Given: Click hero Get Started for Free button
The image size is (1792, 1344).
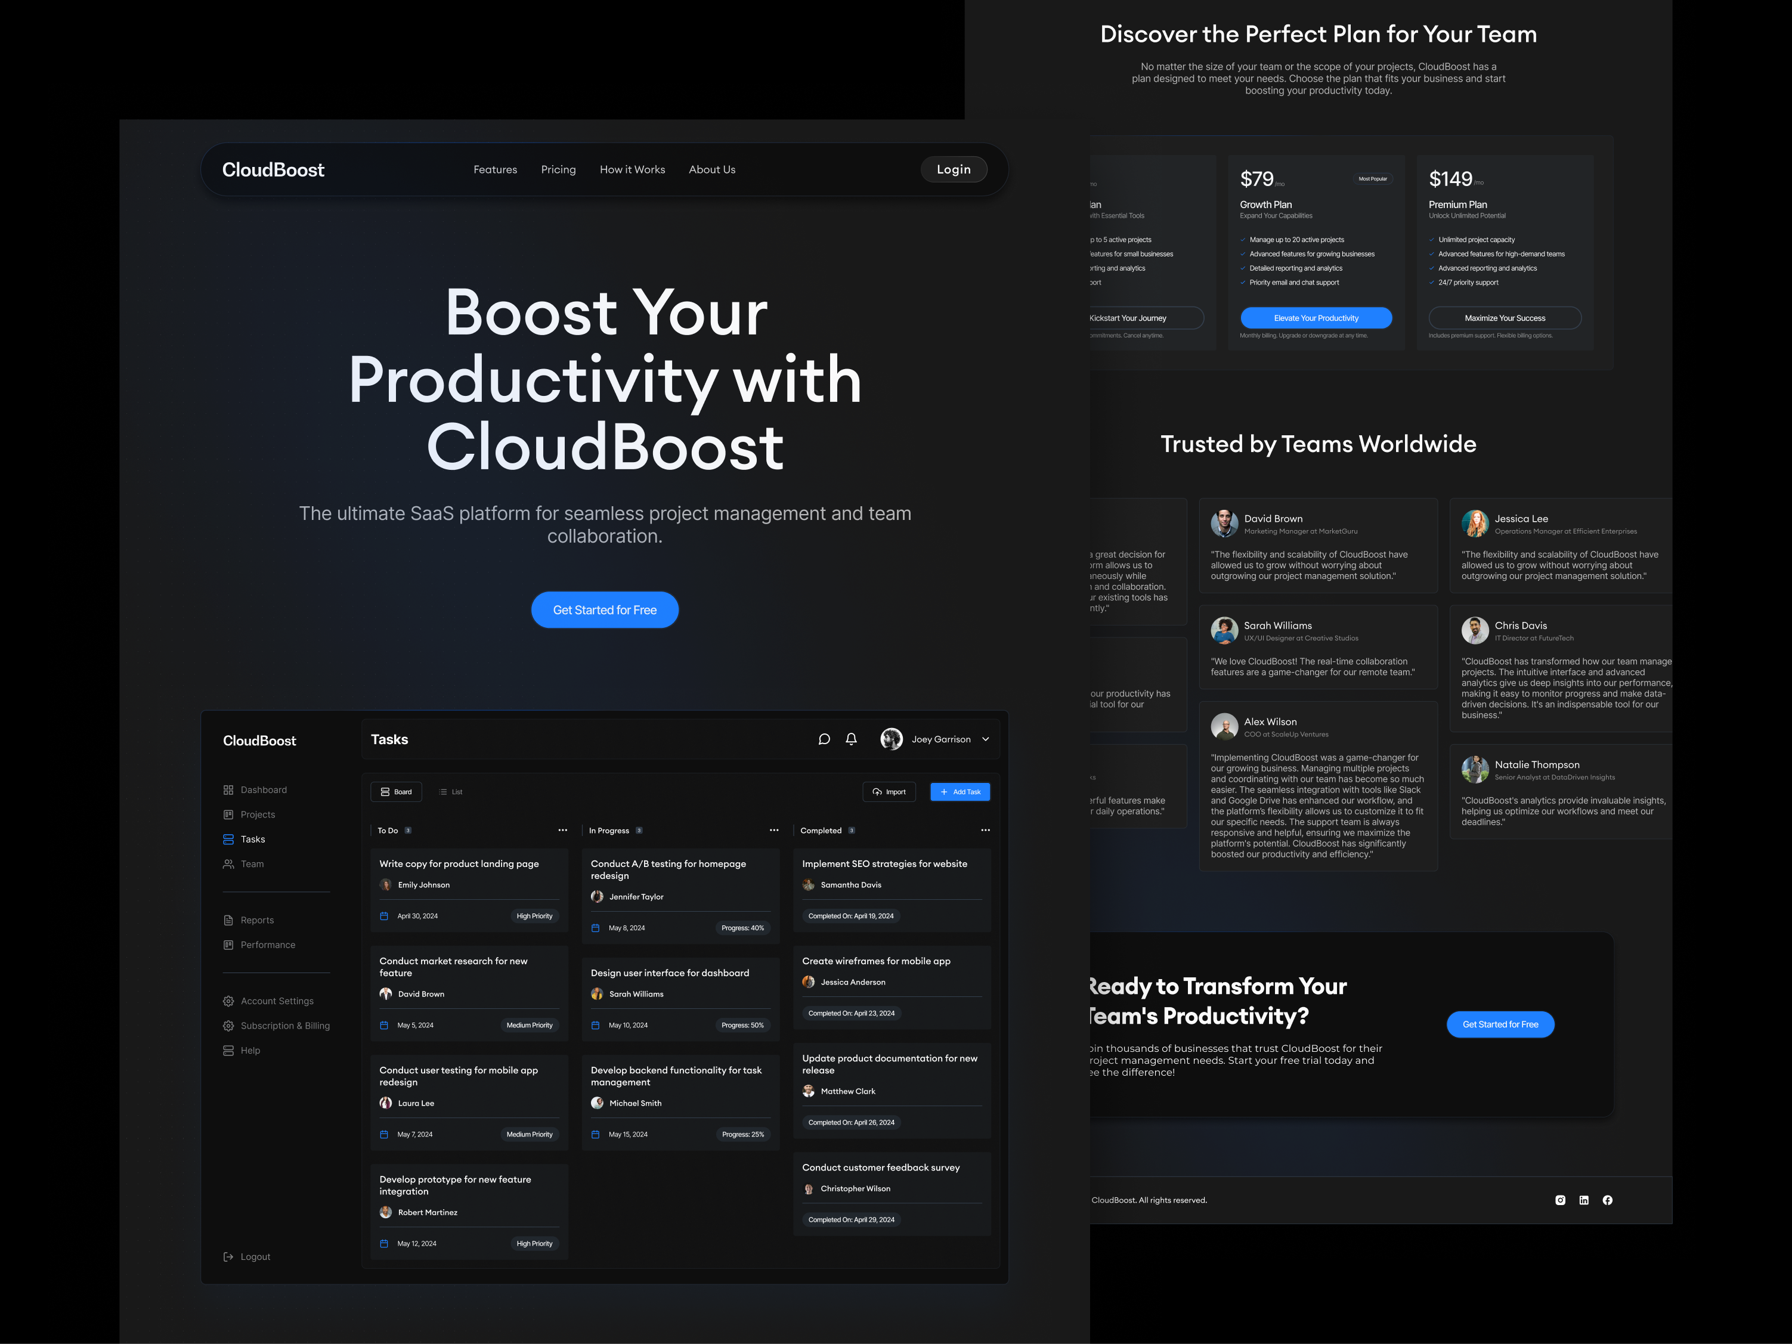Looking at the screenshot, I should tap(605, 610).
